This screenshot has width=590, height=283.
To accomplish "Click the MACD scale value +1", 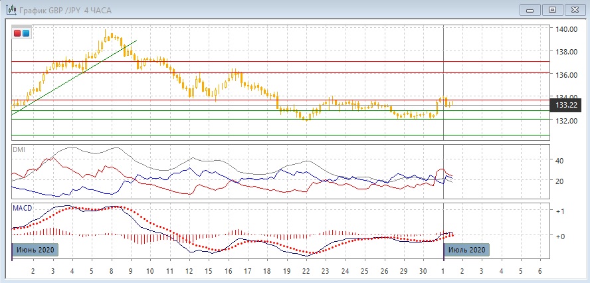I will coord(561,211).
